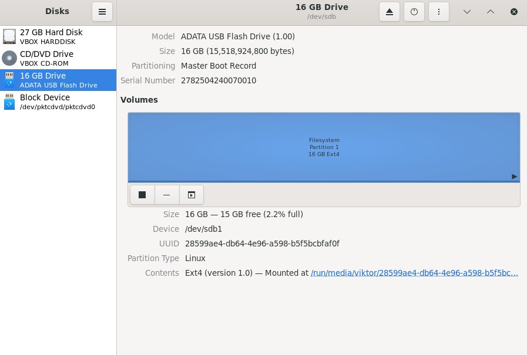Viewport: 527px width, 355px height.
Task: Click the CD/DVD Drive disc icon
Action: (9, 58)
